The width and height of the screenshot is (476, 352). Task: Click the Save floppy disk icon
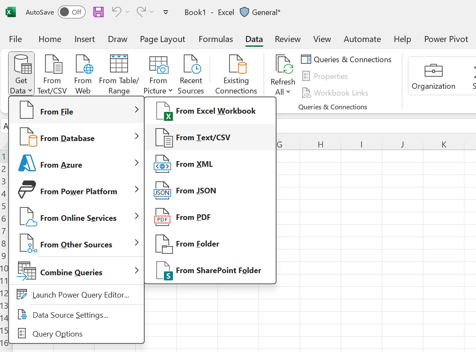(x=98, y=12)
